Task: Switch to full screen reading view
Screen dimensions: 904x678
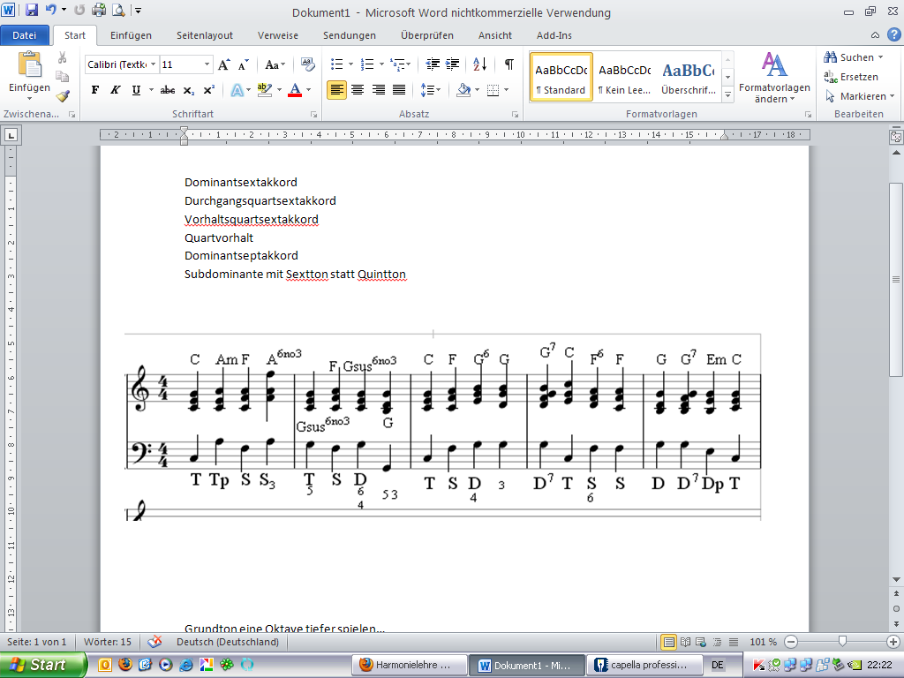Action: click(x=685, y=642)
